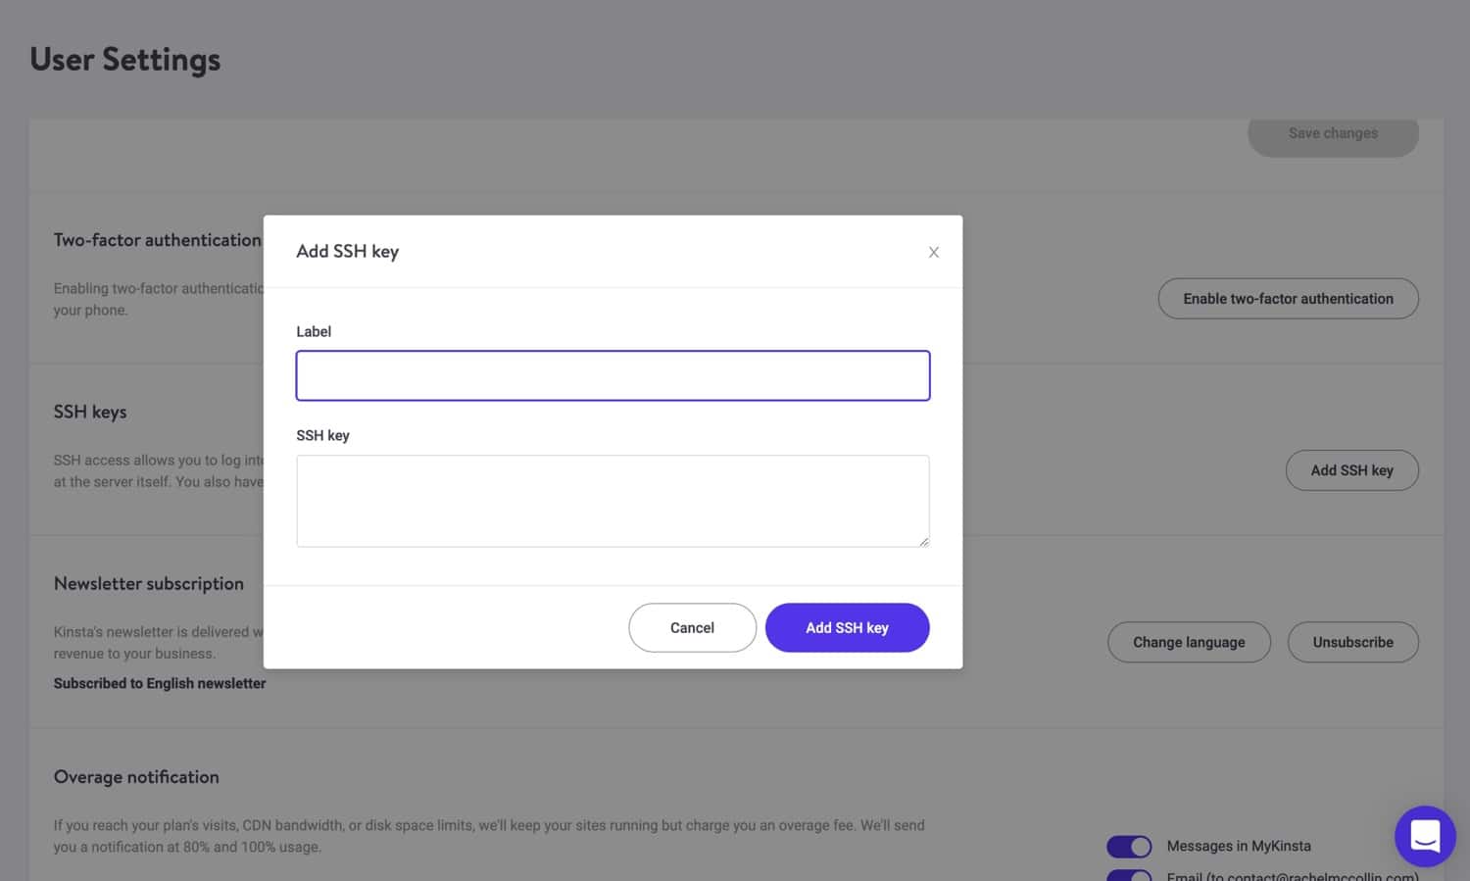Image resolution: width=1470 pixels, height=881 pixels.
Task: Click the User Settings page heading
Action: (x=124, y=60)
